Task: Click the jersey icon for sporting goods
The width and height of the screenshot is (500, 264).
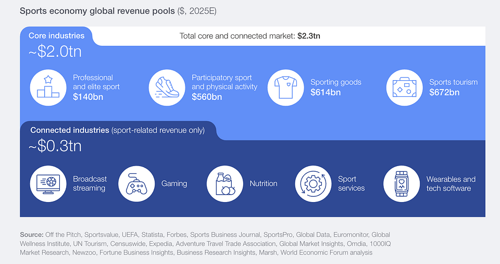Action: coord(285,87)
